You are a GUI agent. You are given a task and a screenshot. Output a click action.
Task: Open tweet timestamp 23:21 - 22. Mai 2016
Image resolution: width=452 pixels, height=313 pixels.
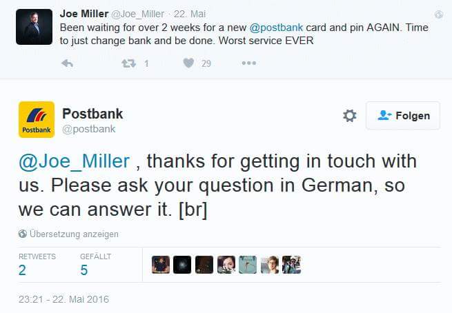(63, 299)
